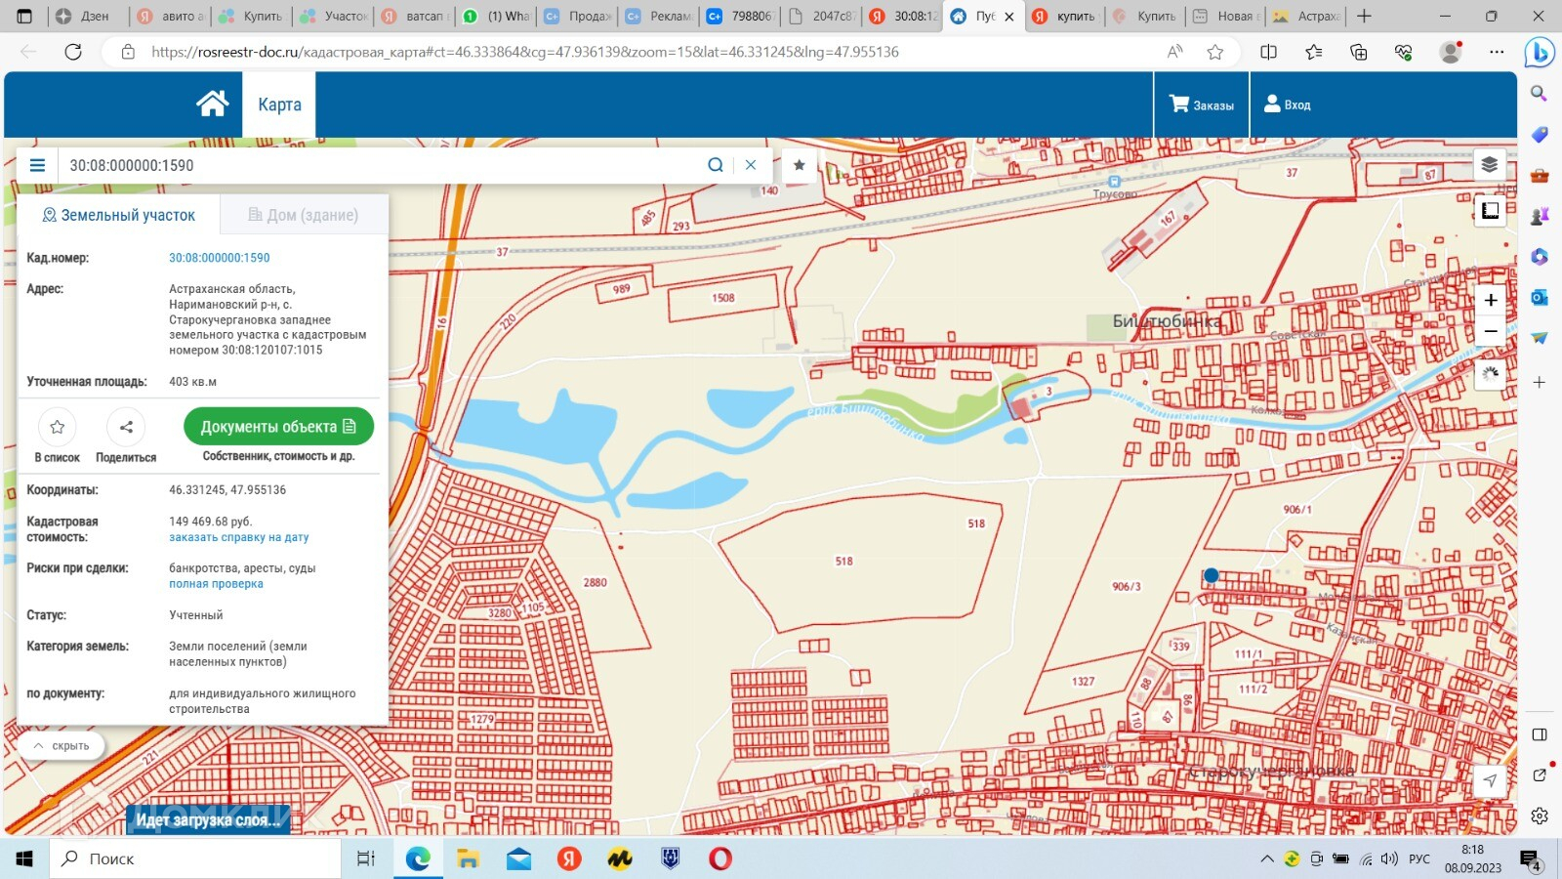Viewport: 1562px width, 879px height.
Task: Open the hamburger menu beside search field
Action: click(37, 165)
